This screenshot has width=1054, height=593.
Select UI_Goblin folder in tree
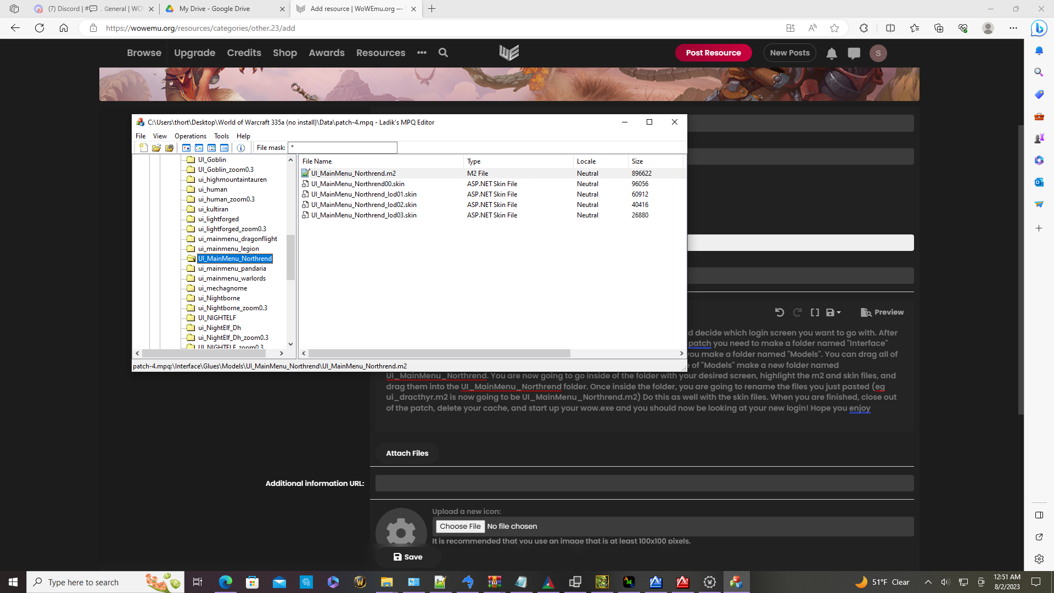(212, 160)
